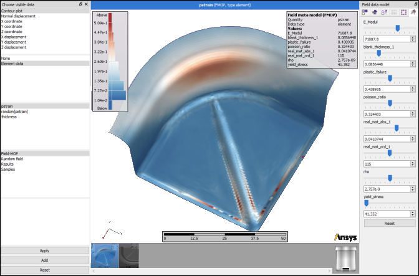Adjust the E_Modul slider handle
The height and width of the screenshot is (276, 419).
398,28
